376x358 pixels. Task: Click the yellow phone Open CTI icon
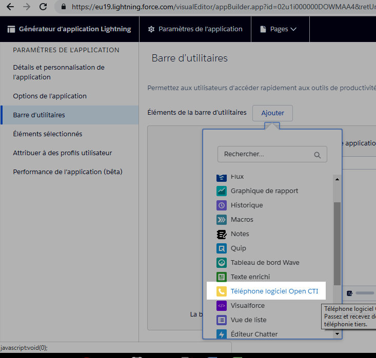tap(221, 291)
